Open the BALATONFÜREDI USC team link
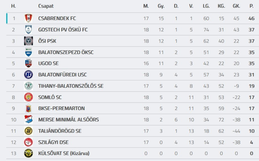 (x=62, y=75)
